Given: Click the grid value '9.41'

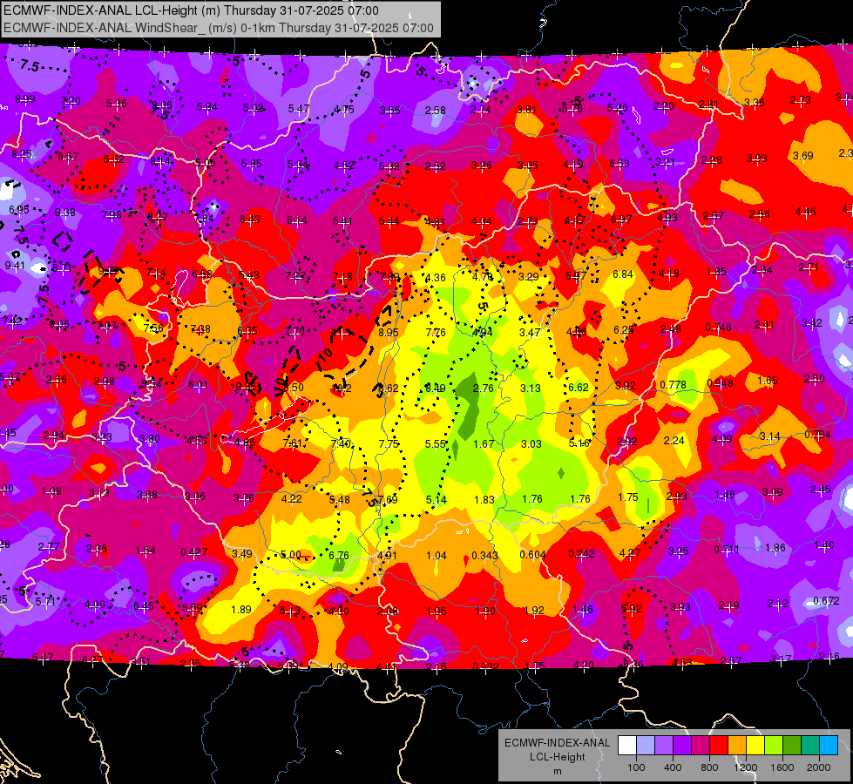Looking at the screenshot, I should [x=15, y=266].
